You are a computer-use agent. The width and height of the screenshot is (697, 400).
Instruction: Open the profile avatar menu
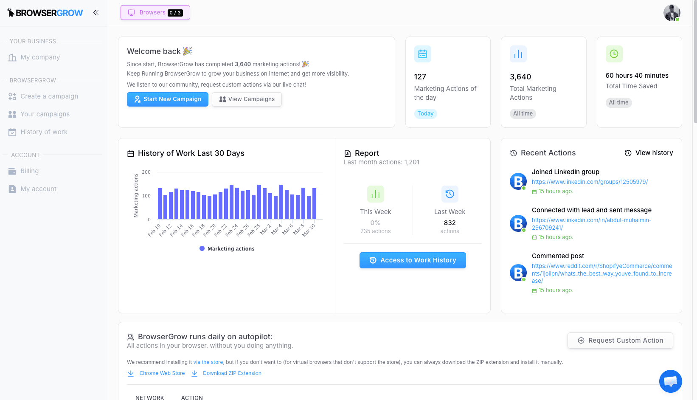[672, 12]
